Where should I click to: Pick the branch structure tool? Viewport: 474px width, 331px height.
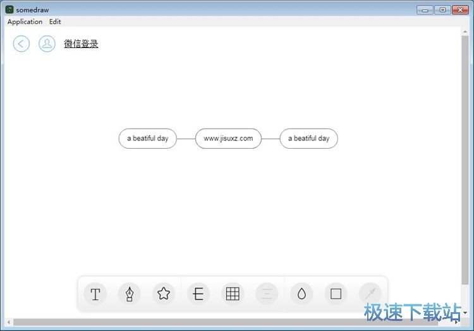coord(198,294)
